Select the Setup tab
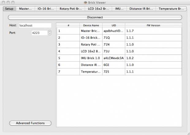This screenshot has height=135, width=190. click(x=9, y=9)
